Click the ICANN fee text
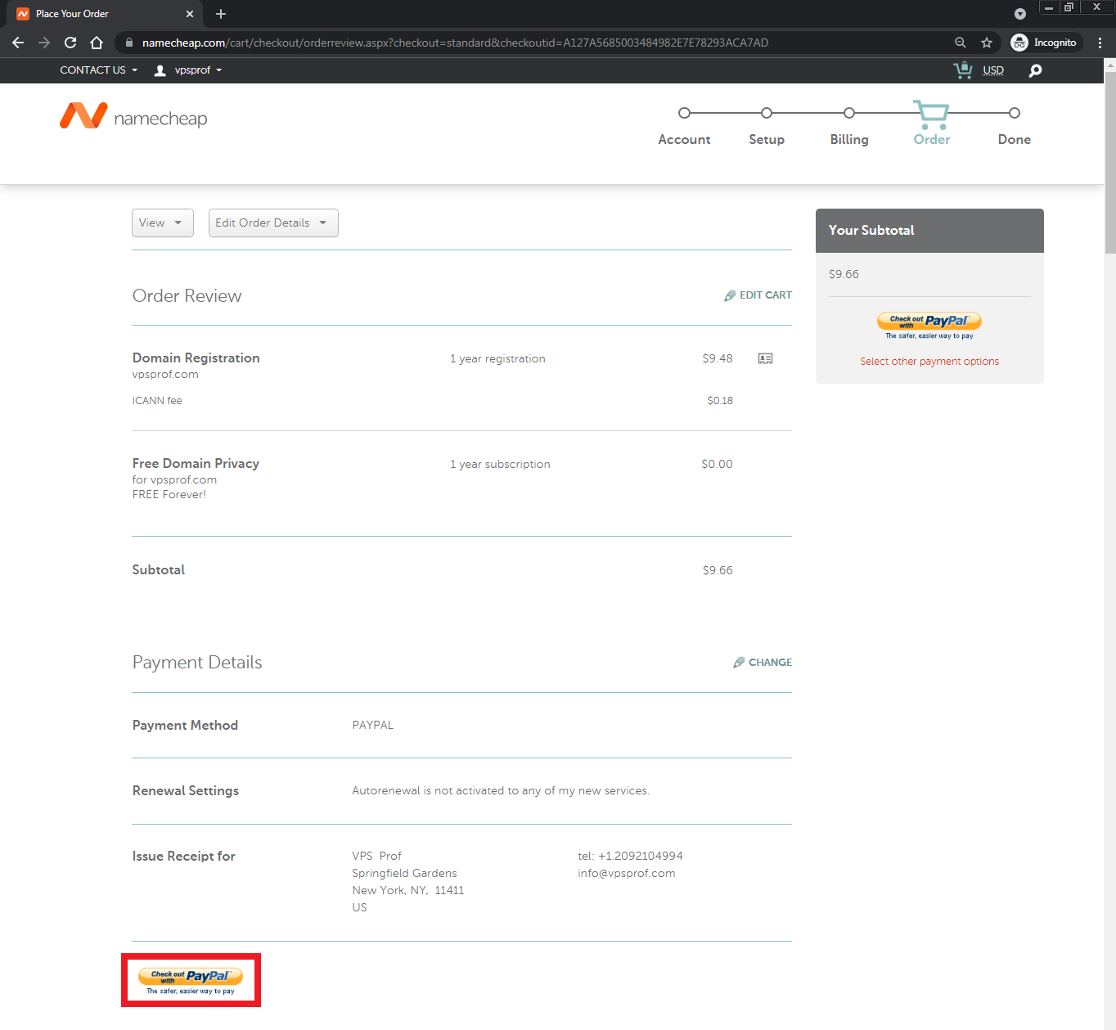 pos(157,401)
